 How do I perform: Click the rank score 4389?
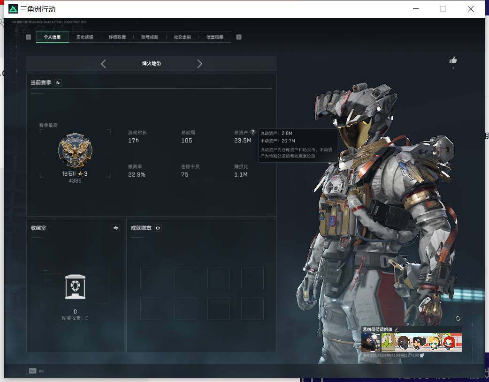(75, 181)
